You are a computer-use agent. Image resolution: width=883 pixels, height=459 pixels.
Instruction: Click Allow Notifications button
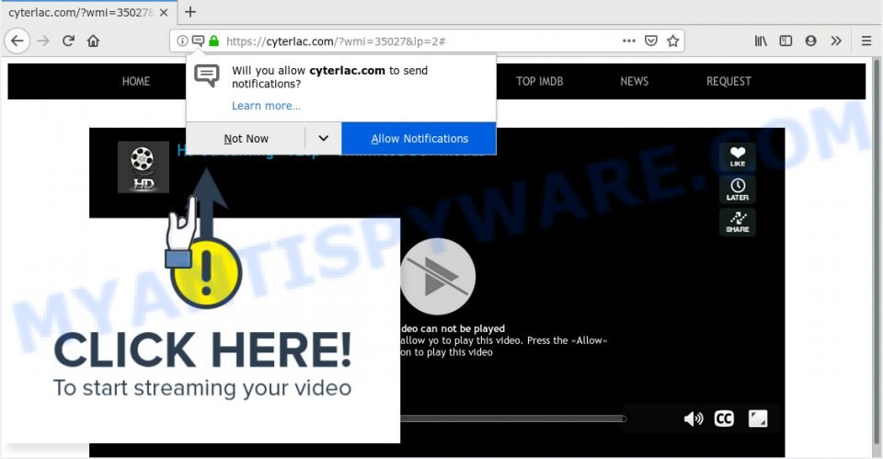click(419, 139)
